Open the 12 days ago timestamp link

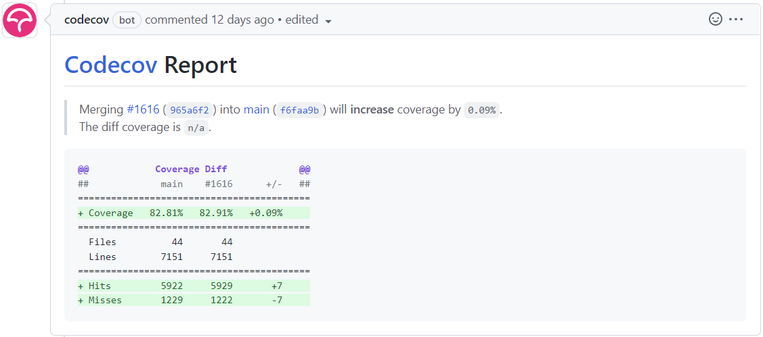242,20
